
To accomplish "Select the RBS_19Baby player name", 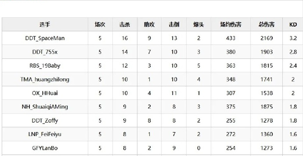I will 45,66.
